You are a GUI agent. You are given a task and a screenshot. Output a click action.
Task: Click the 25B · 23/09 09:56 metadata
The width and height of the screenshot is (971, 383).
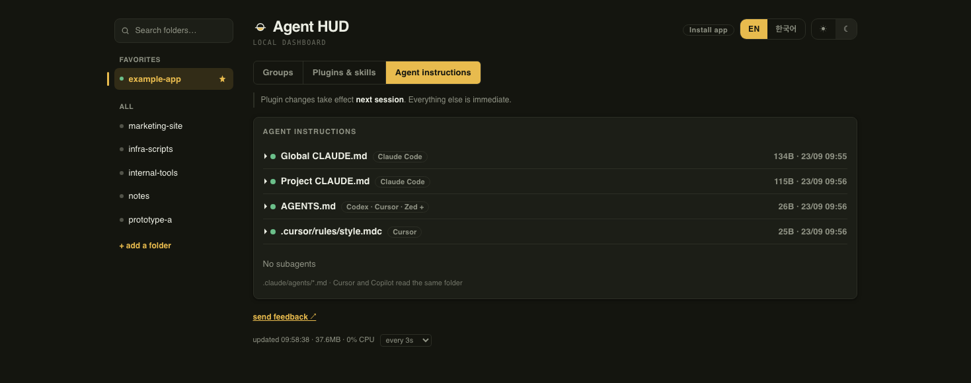point(812,232)
